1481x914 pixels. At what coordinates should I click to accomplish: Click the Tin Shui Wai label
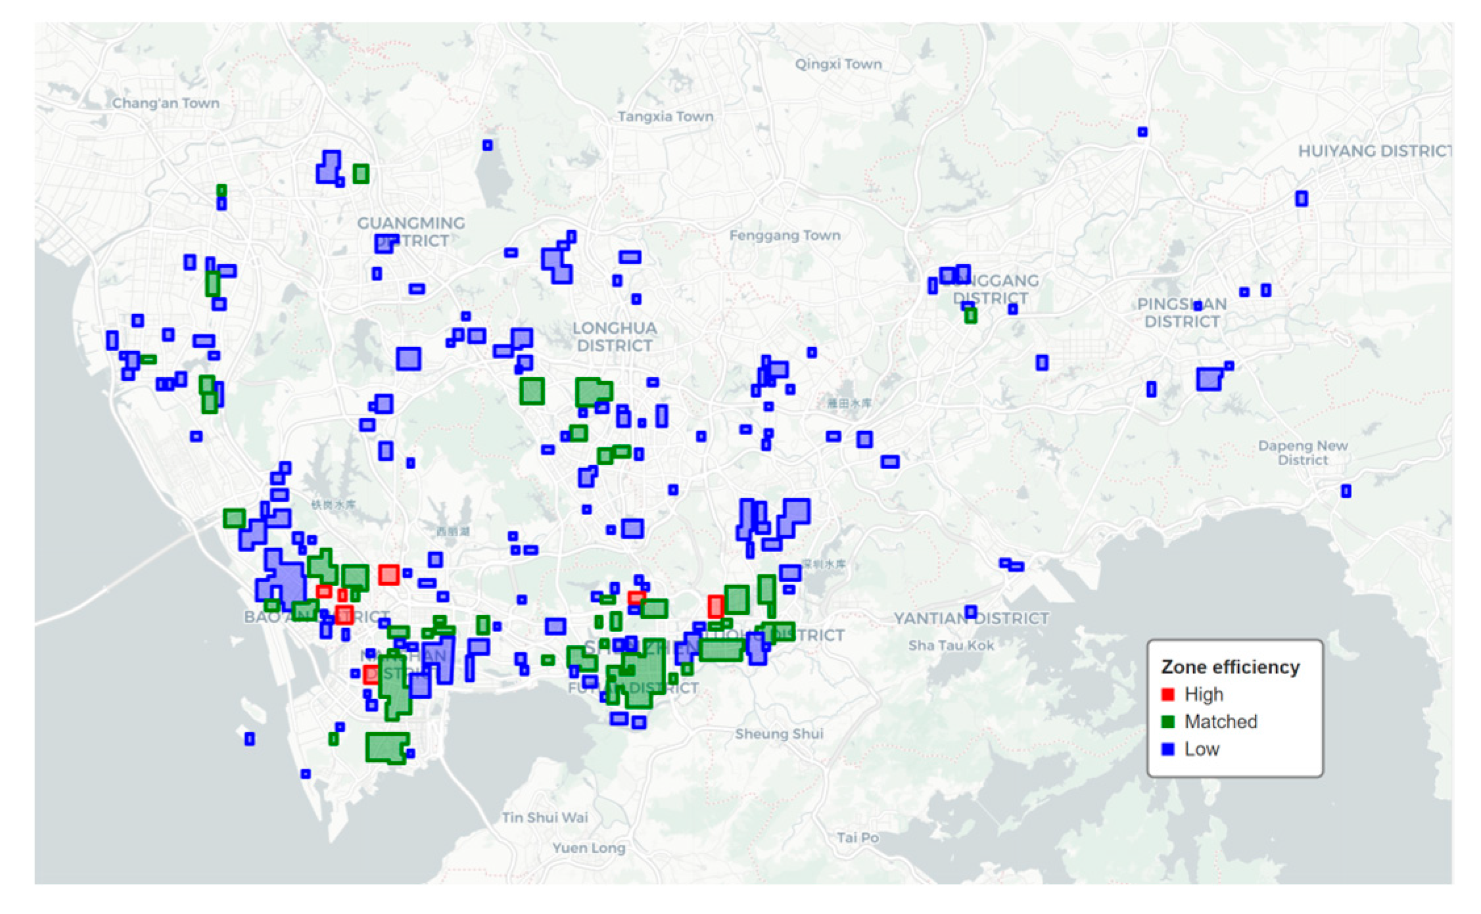pos(545,817)
